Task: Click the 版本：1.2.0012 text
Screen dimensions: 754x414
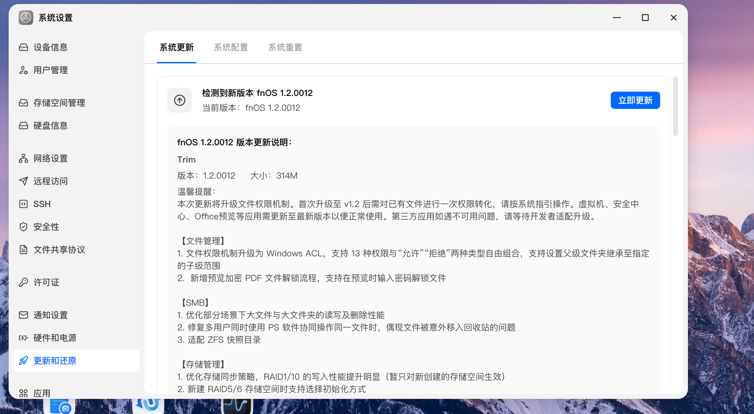Action: point(206,176)
